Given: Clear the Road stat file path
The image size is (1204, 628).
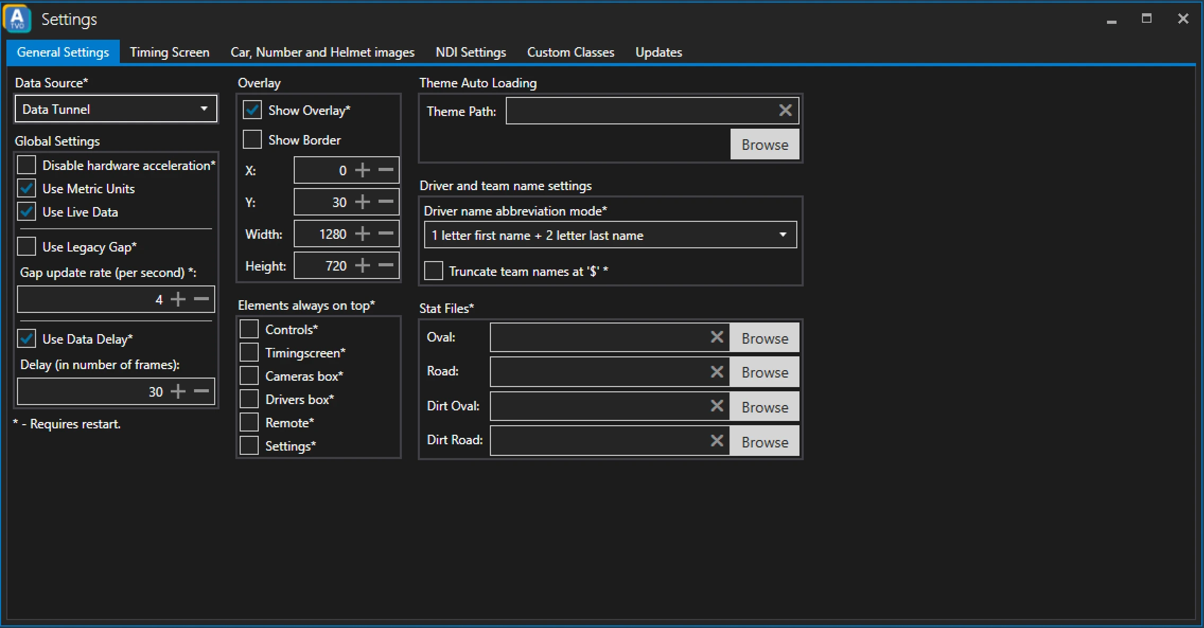Looking at the screenshot, I should pos(717,372).
